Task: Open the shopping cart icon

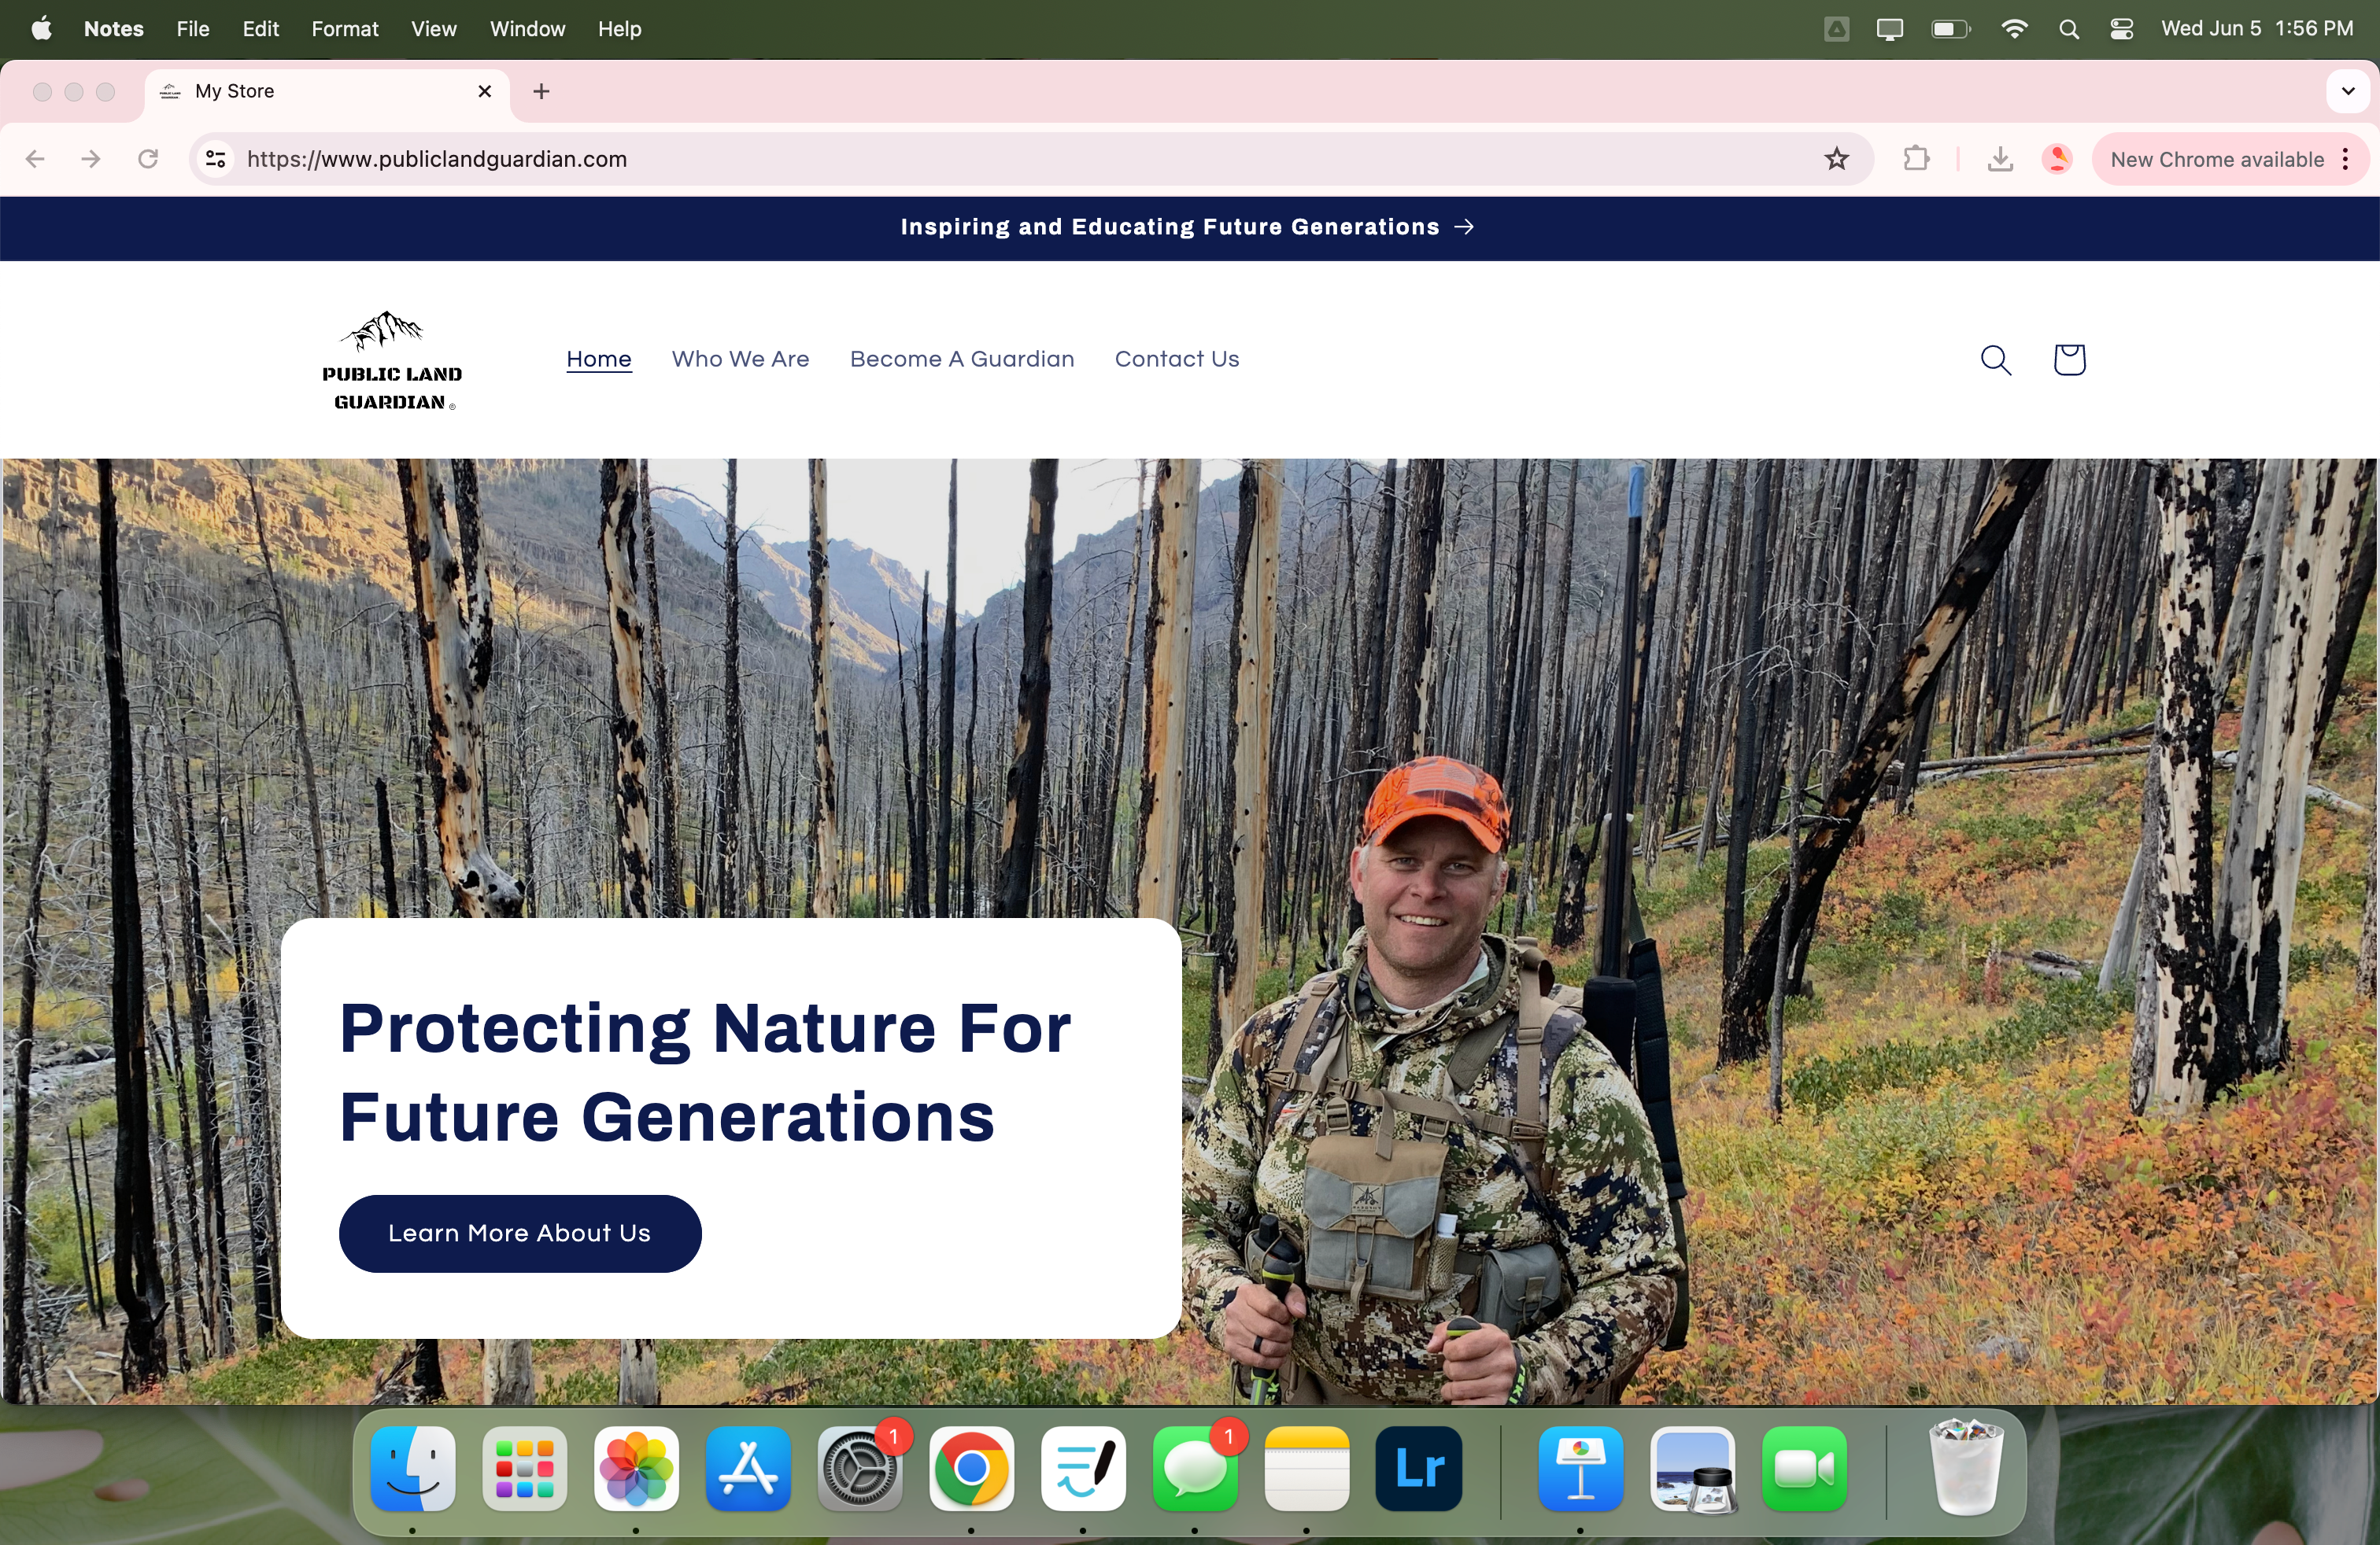Action: click(2069, 360)
